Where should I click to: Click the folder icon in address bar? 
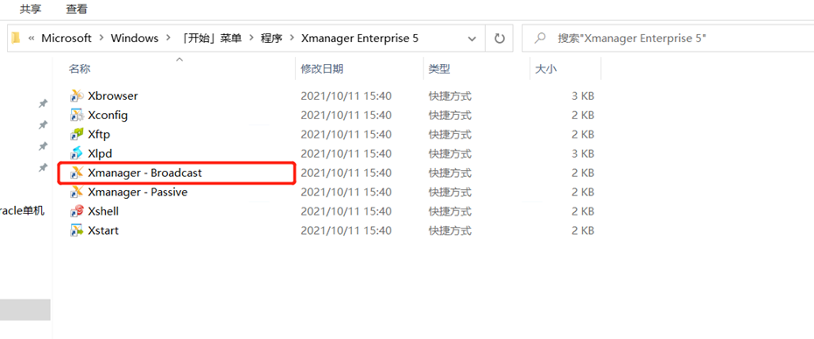tap(16, 38)
